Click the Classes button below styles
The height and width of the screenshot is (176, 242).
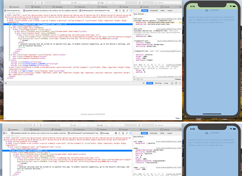[x=178, y=79]
